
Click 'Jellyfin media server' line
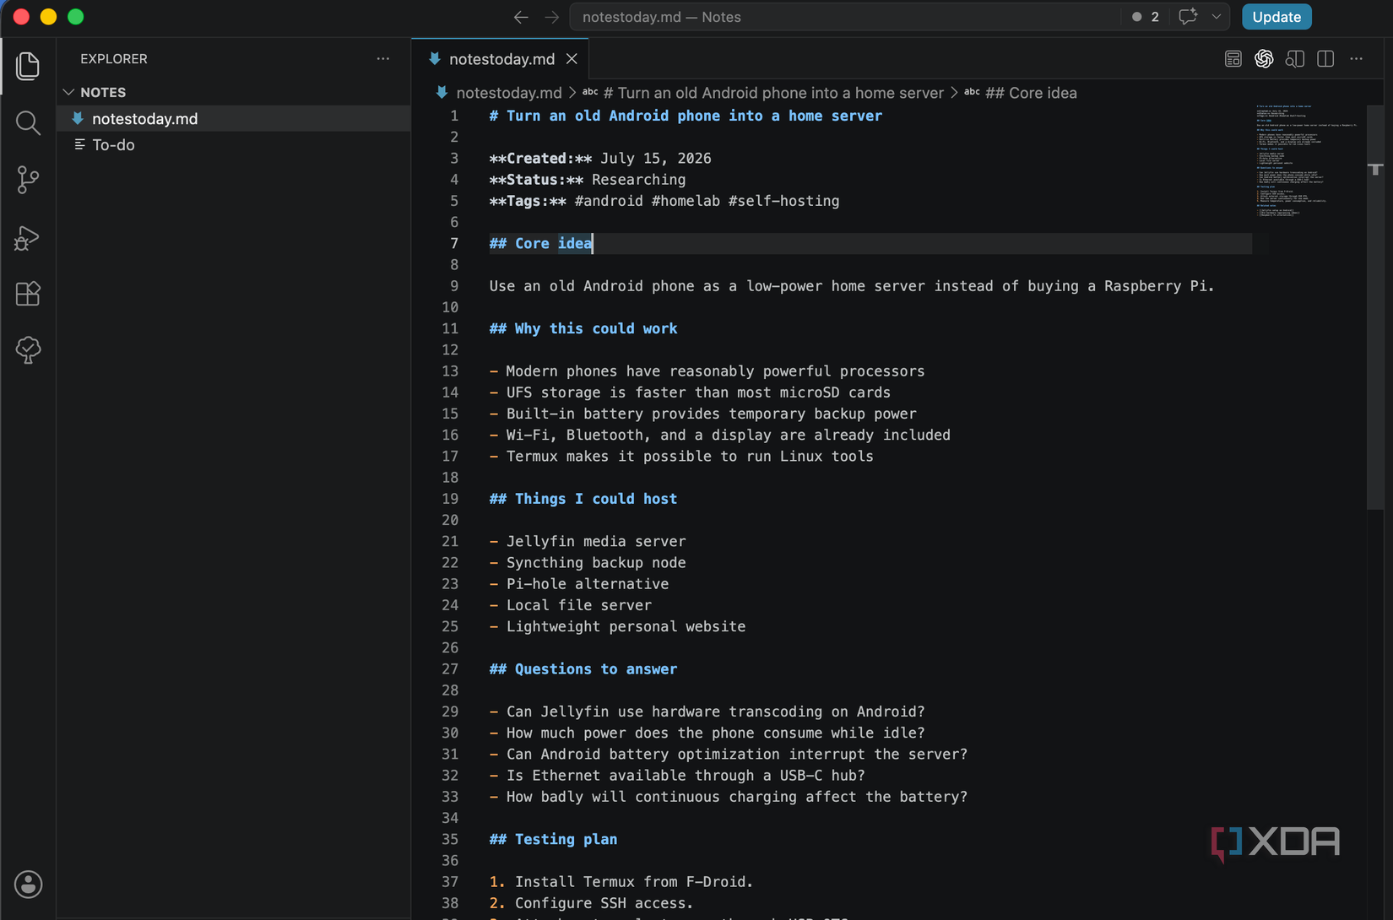(x=588, y=542)
